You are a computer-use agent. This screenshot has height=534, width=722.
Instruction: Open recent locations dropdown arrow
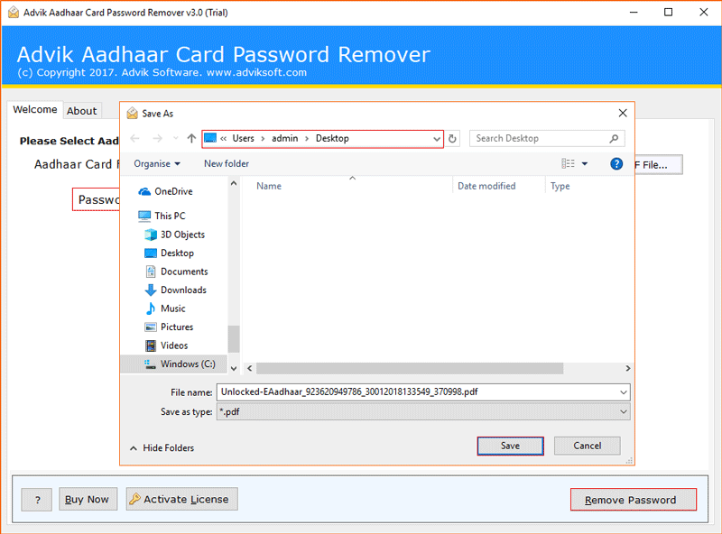(x=175, y=138)
